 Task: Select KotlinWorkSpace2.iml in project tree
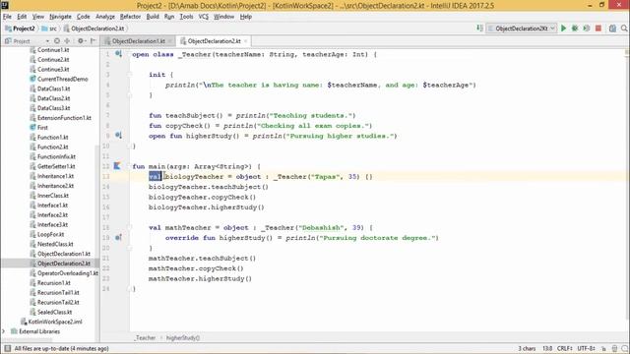click(51, 322)
